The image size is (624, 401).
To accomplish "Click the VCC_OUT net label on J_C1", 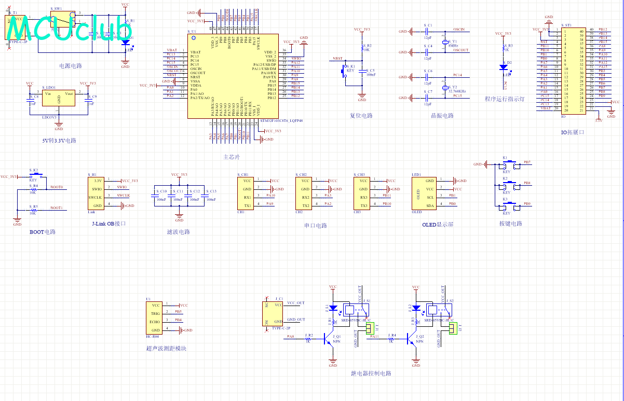I will (296, 302).
